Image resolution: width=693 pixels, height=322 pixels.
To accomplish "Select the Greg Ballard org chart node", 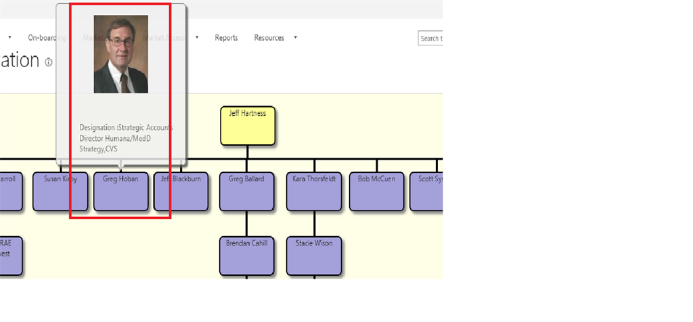I will 246,191.
